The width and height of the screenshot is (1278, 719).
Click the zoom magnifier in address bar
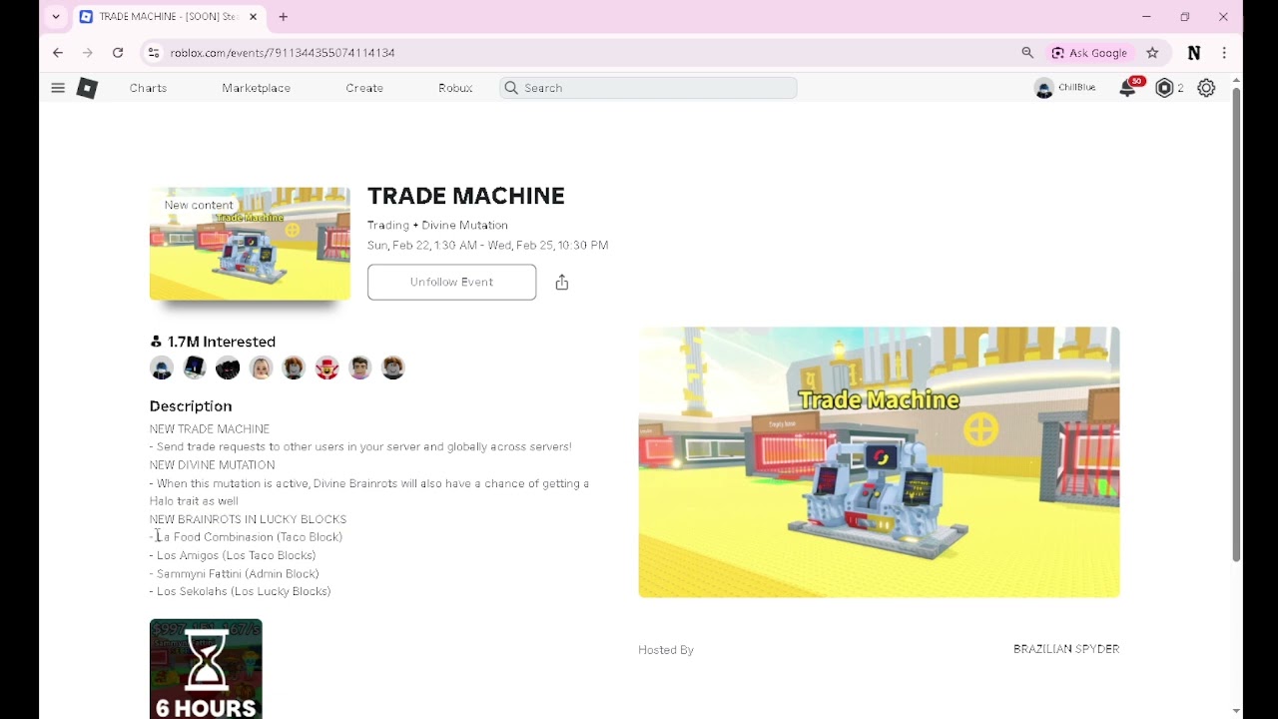click(1027, 53)
